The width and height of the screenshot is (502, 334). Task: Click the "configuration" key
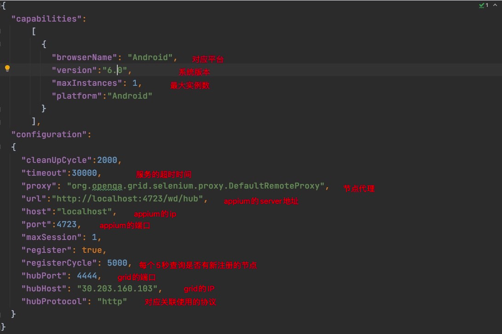click(x=49, y=134)
